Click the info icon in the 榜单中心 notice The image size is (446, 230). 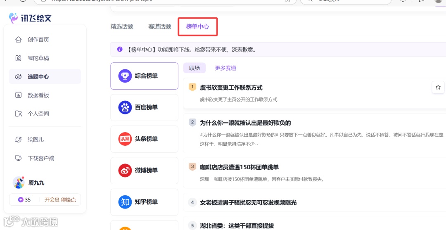coord(120,49)
